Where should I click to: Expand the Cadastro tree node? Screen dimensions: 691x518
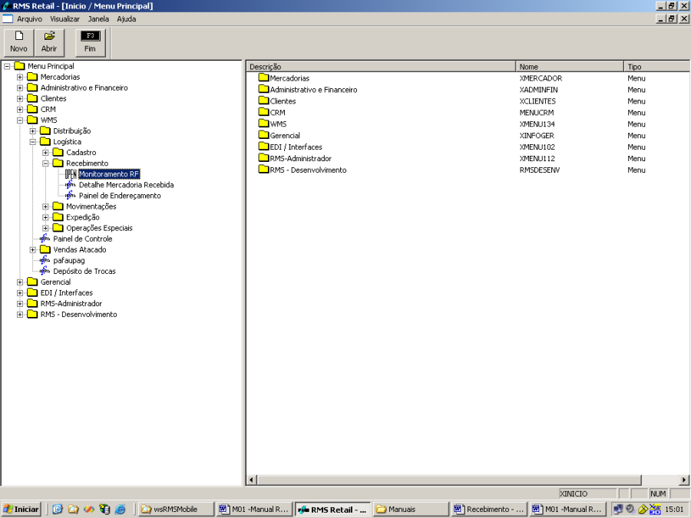(x=45, y=153)
